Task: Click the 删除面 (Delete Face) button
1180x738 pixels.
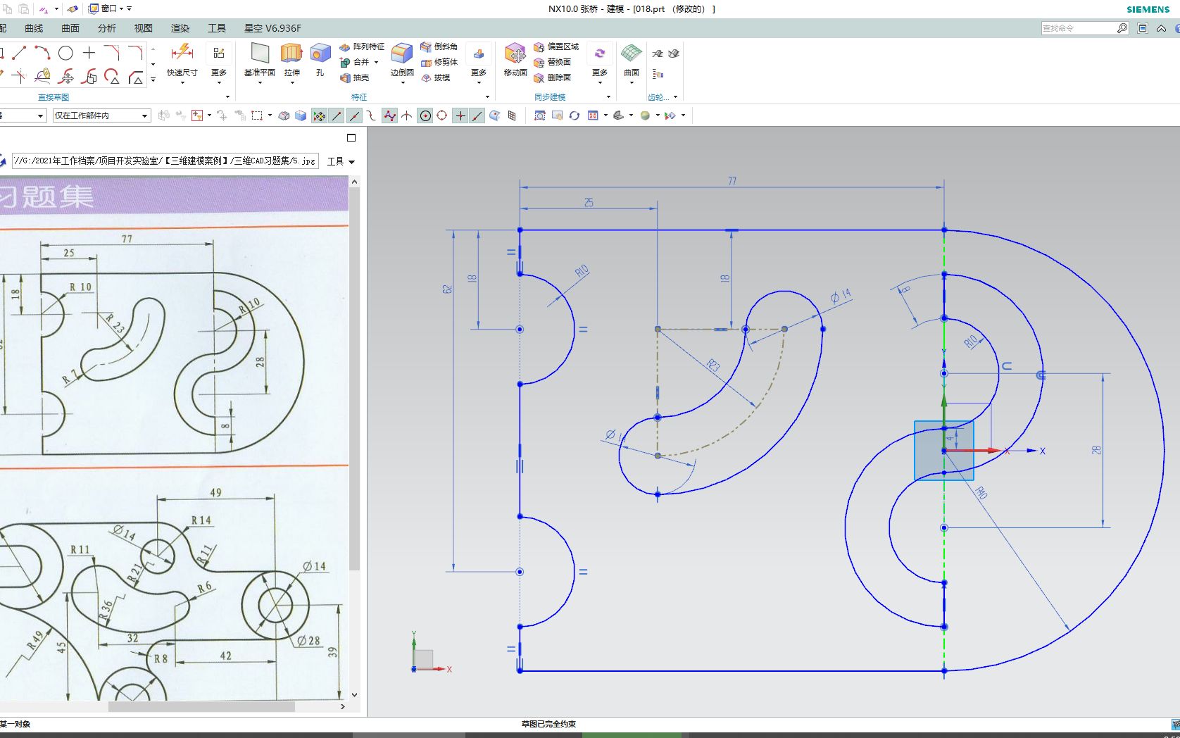Action: pos(556,77)
